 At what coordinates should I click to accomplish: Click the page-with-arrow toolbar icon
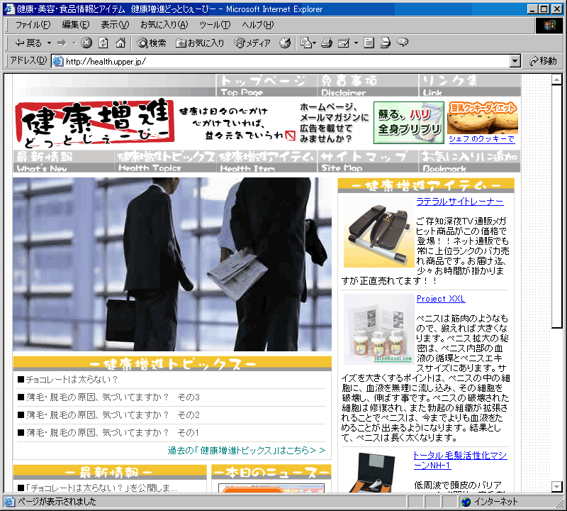(x=386, y=43)
